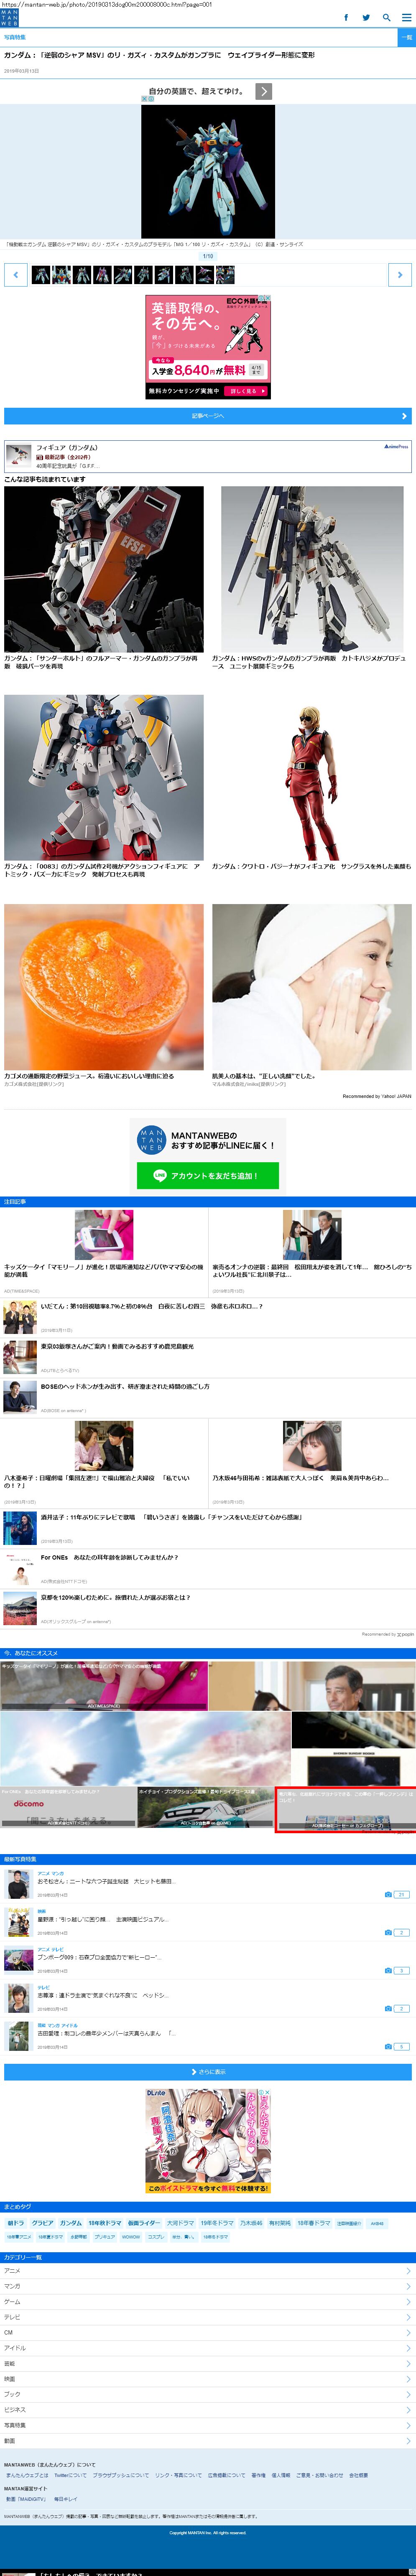416x2576 pixels.
Task: Expand the ビジネス category row chevron
Action: 408,2410
